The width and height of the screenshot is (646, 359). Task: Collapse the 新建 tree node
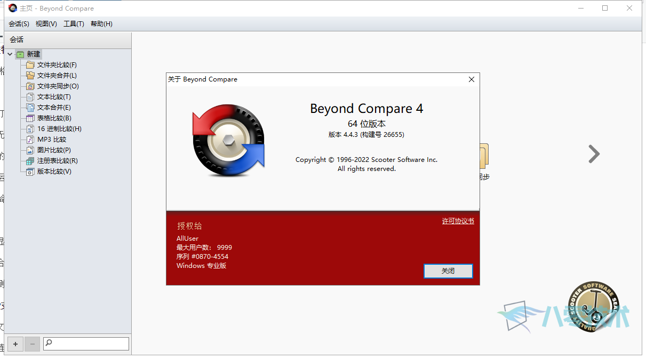click(10, 54)
